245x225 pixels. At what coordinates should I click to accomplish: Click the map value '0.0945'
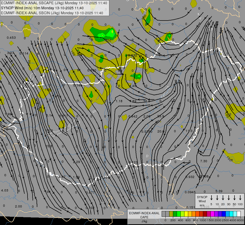190,192
